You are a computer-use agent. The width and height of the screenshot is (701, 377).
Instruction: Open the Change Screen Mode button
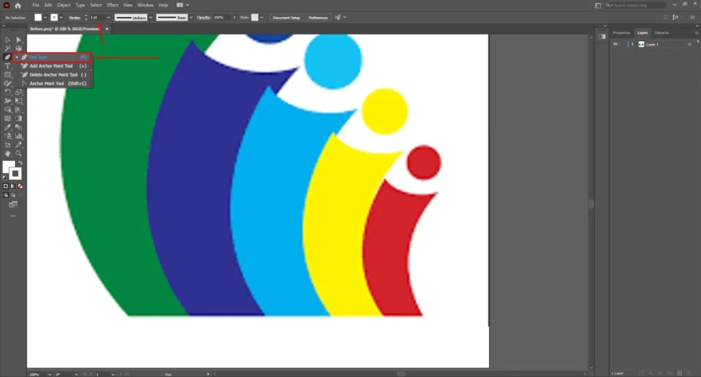tap(13, 204)
